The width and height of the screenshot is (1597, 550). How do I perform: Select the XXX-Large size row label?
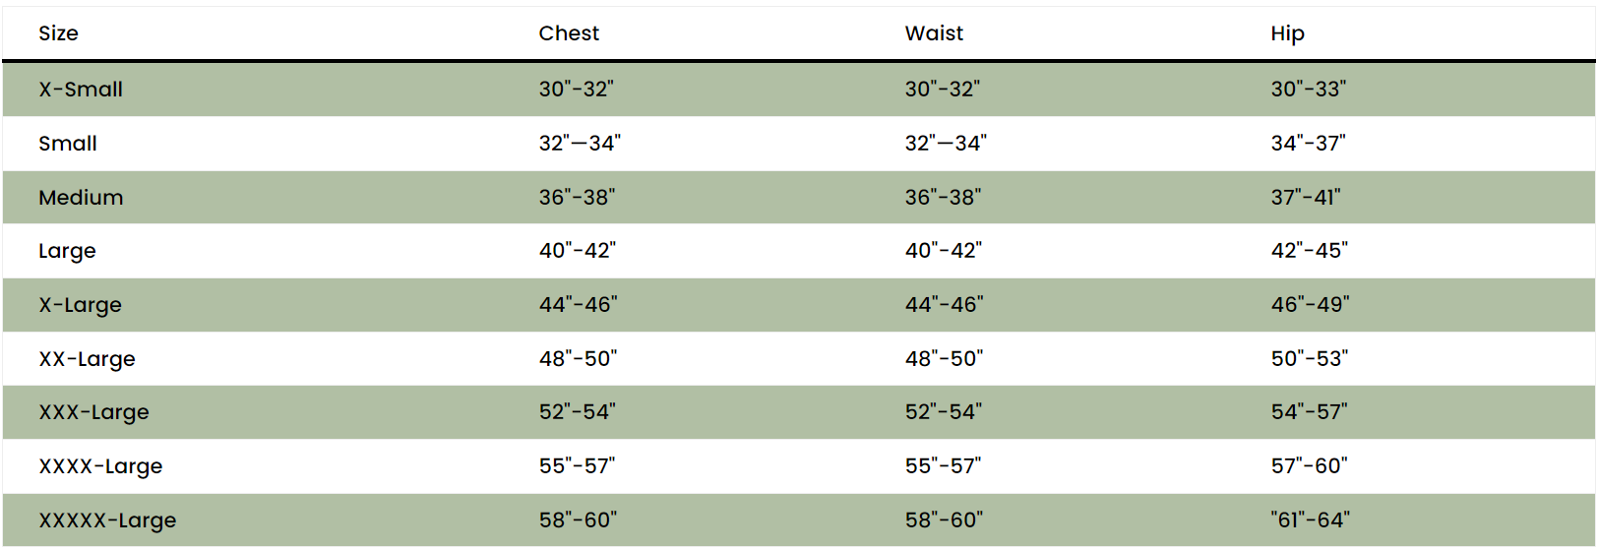[93, 412]
